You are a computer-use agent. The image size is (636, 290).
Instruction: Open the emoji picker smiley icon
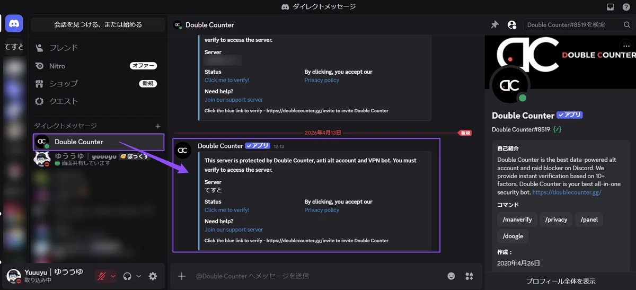[451, 276]
